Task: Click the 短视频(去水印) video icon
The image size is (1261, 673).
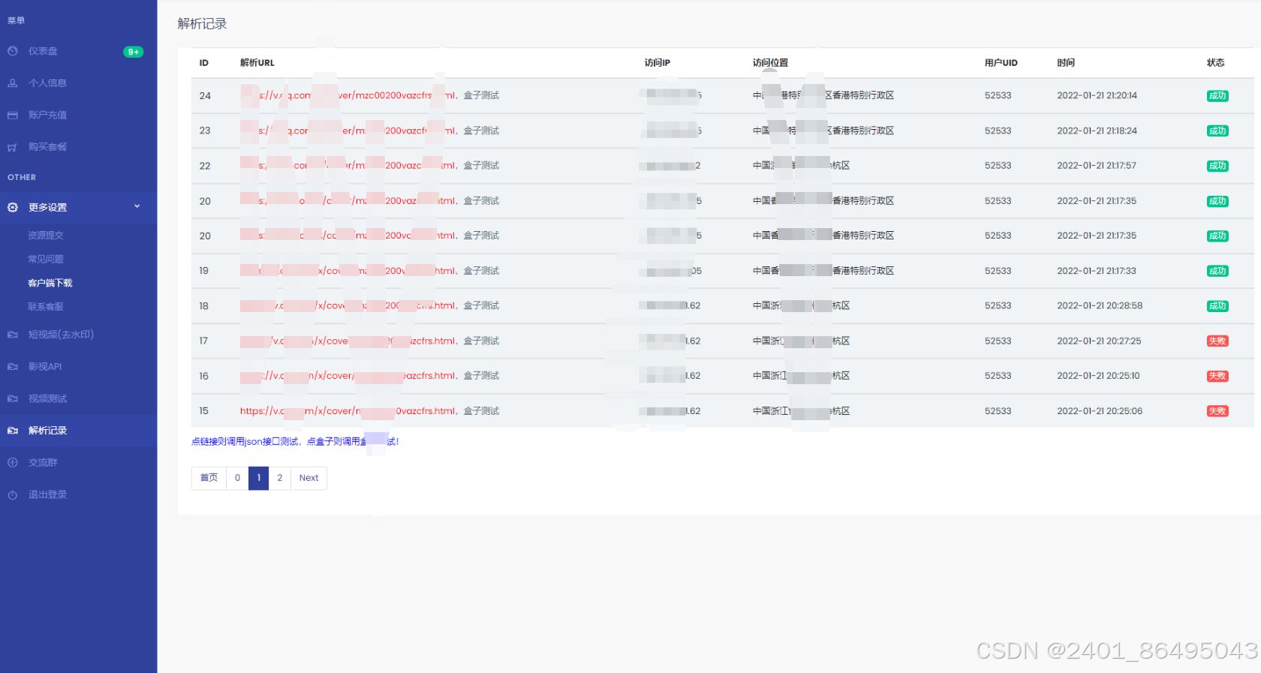Action: [13, 335]
